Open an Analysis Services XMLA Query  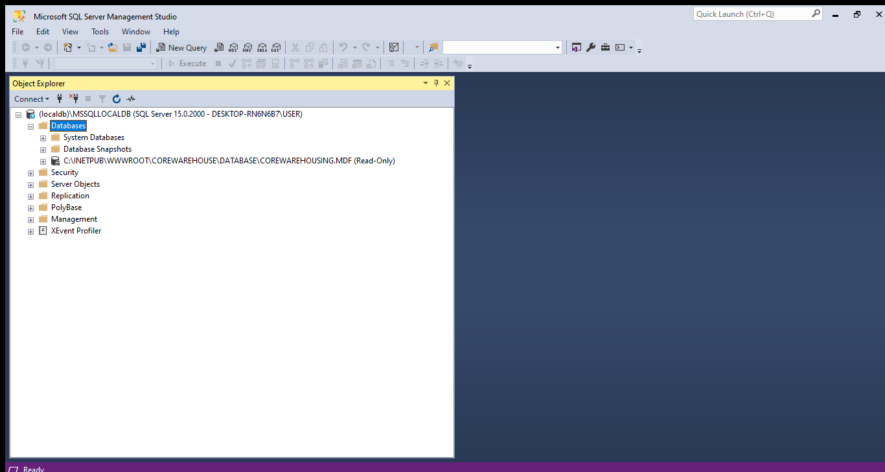point(262,47)
